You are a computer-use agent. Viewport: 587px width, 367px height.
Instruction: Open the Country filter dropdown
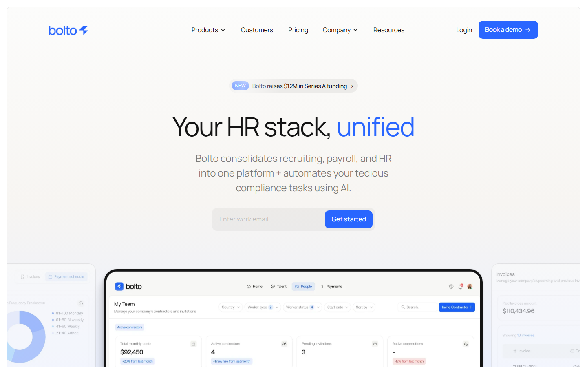[230, 307]
